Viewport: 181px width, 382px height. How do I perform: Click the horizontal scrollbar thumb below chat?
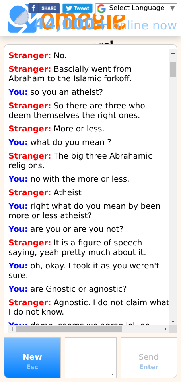[68, 329]
